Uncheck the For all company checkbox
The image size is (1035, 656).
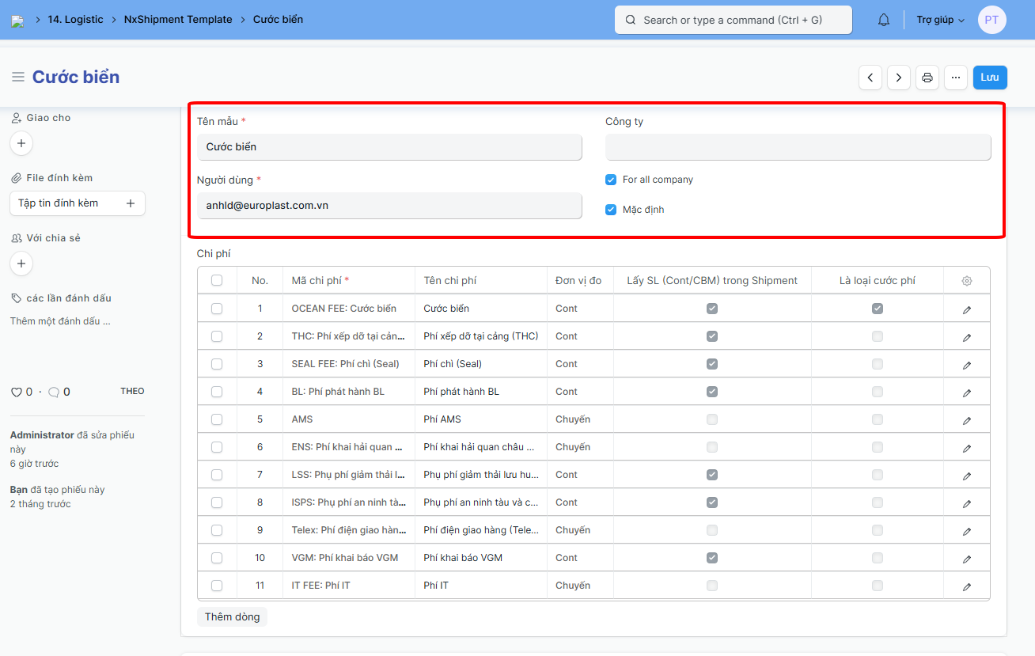click(611, 180)
